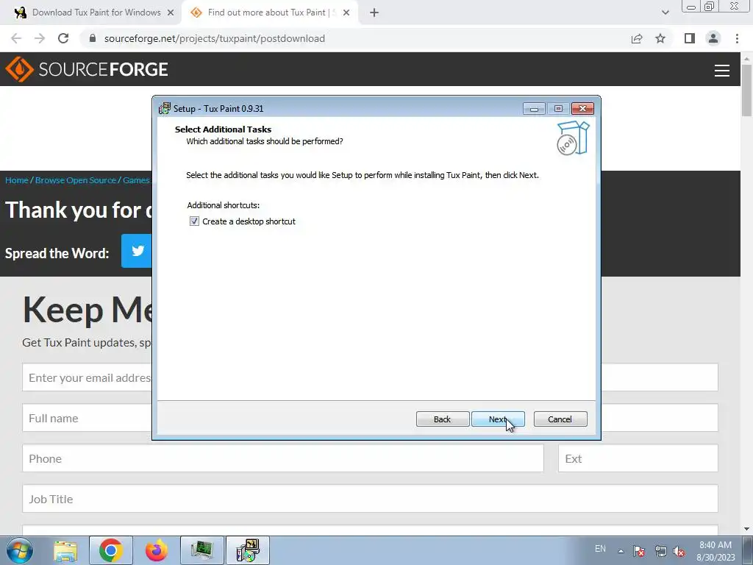Open a new Chrome tab
753x565 pixels.
point(374,13)
